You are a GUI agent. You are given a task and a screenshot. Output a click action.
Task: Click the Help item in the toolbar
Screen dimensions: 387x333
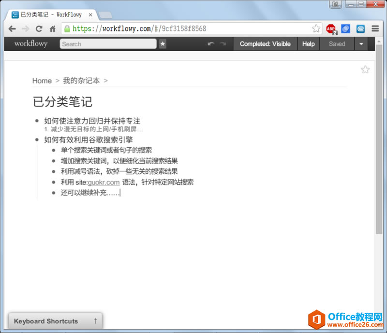coord(308,44)
